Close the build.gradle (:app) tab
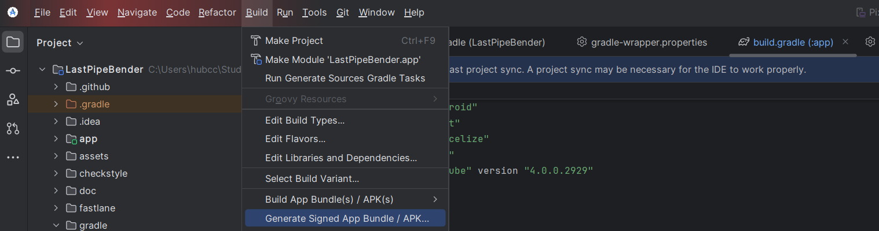This screenshot has width=879, height=231. [x=845, y=42]
